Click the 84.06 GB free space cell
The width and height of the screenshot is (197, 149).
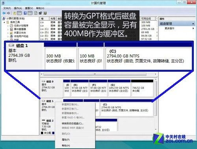click(x=146, y=36)
